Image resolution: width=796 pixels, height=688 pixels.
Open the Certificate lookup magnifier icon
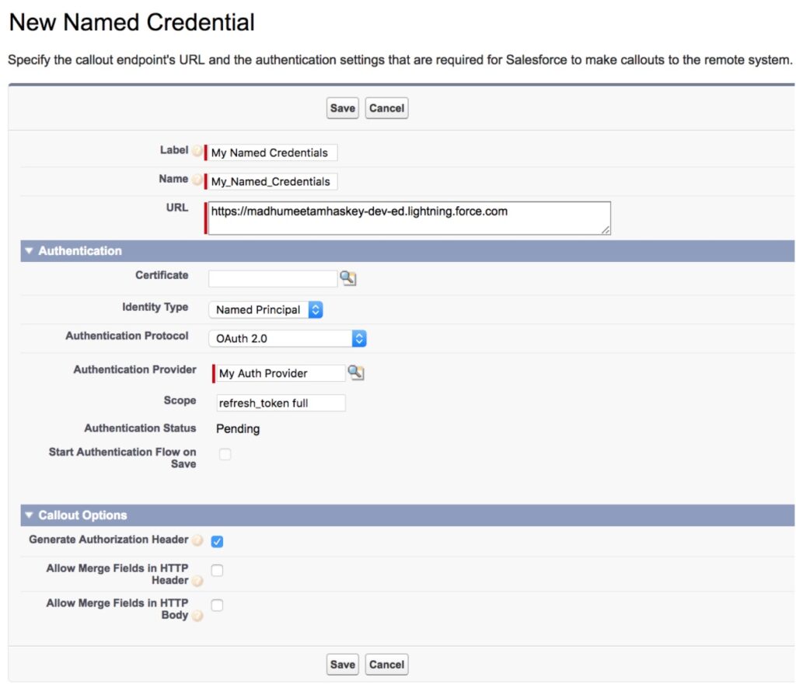347,278
